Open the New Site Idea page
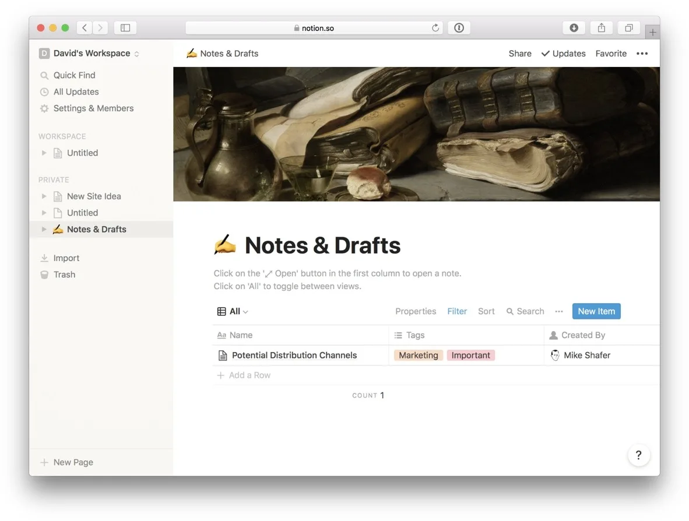Viewport: 689px width, 521px height. (94, 196)
